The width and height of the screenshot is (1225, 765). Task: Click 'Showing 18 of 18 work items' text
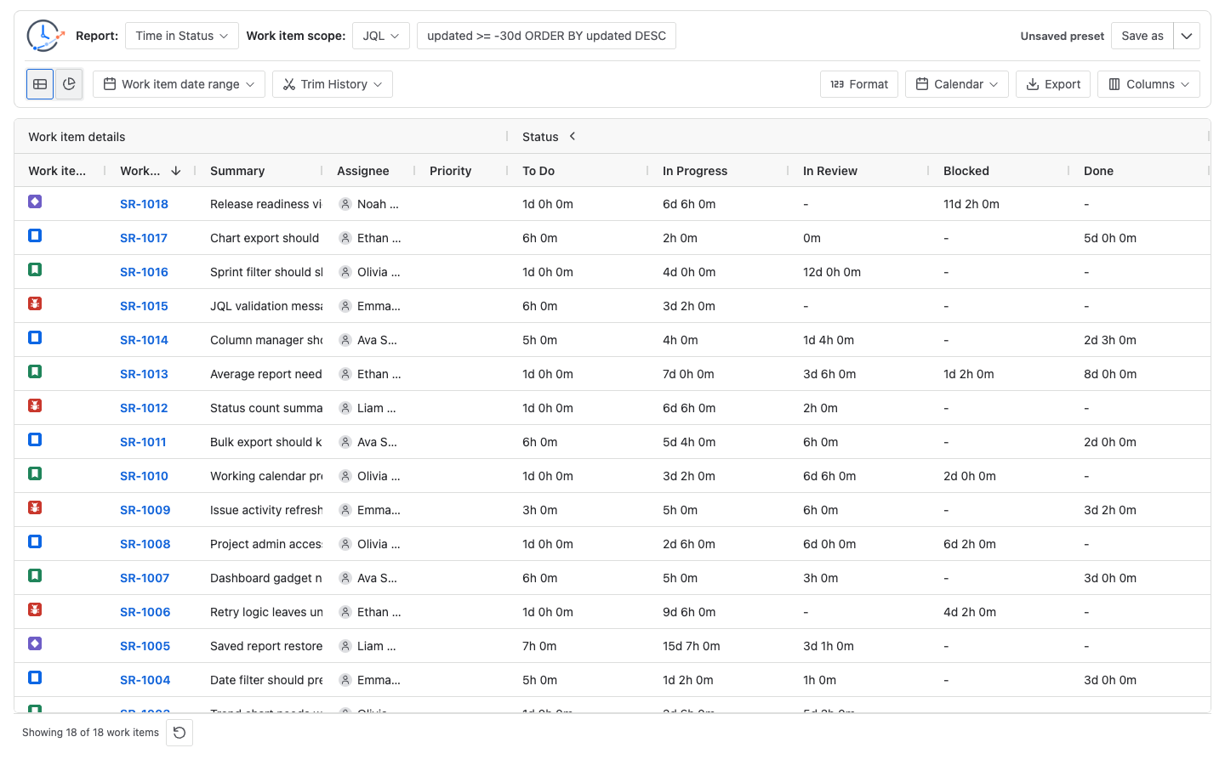coord(90,733)
